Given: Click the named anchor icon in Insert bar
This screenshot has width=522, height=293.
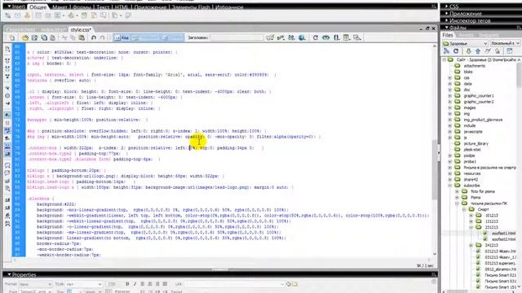Looking at the screenshot, I should point(27,15).
